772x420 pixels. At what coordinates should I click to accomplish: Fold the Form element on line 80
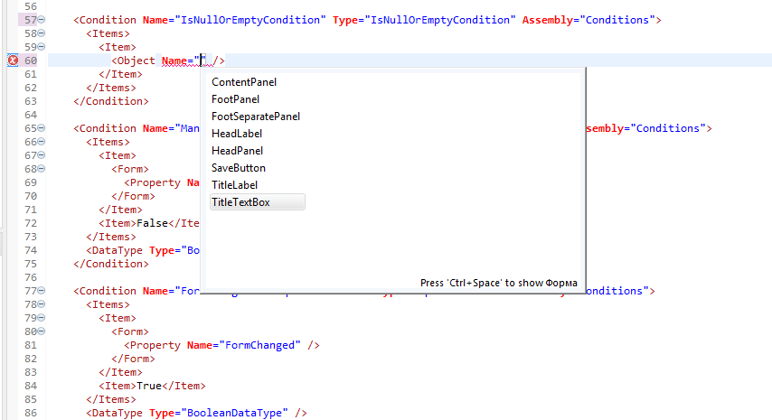coord(42,331)
